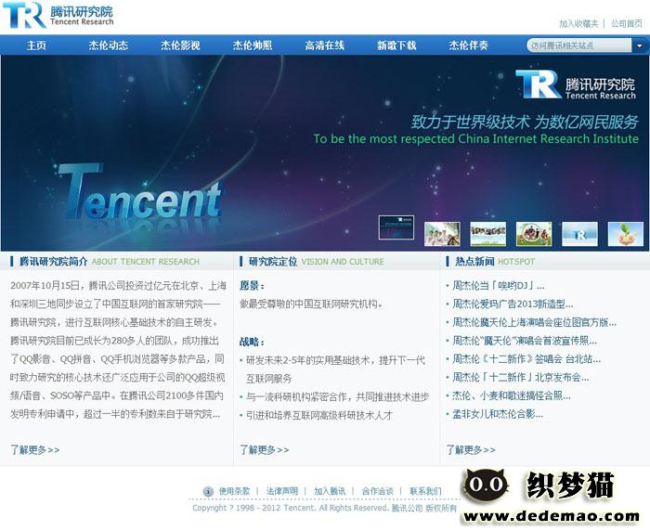This screenshot has width=650, height=531.
Task: Select the third banner thumbnail group photo
Action: pyautogui.click(x=487, y=234)
